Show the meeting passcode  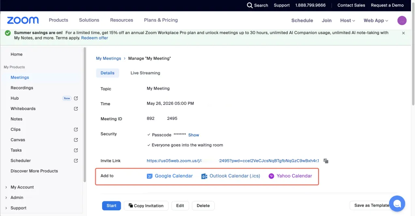pos(193,135)
